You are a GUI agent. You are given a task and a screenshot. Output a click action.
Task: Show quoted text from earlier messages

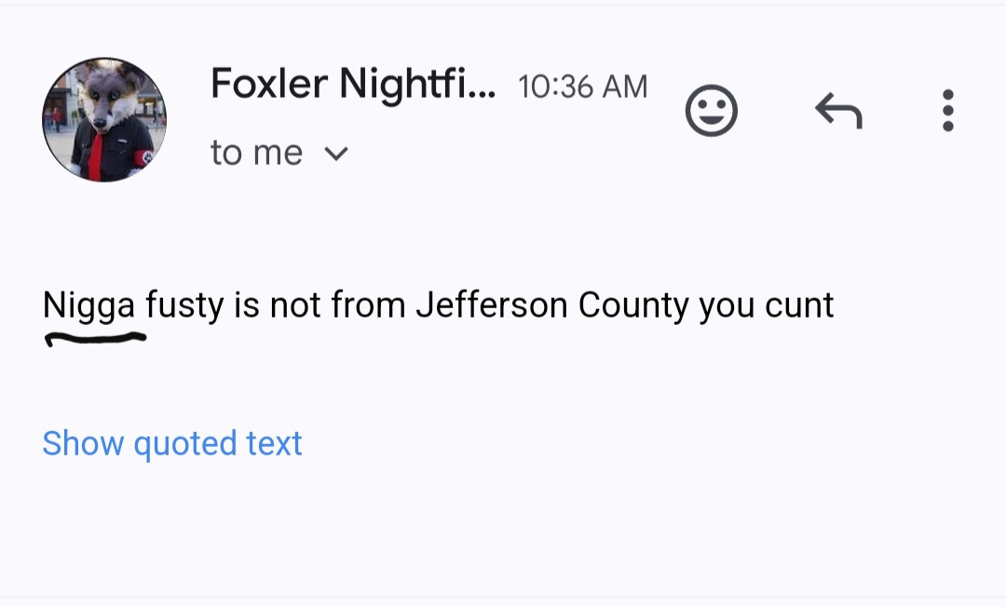[172, 443]
